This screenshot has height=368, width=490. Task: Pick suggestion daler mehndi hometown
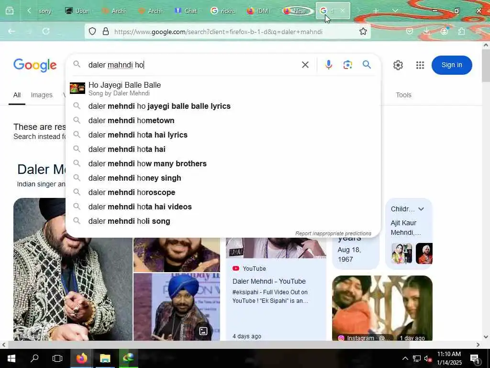[x=223, y=120]
